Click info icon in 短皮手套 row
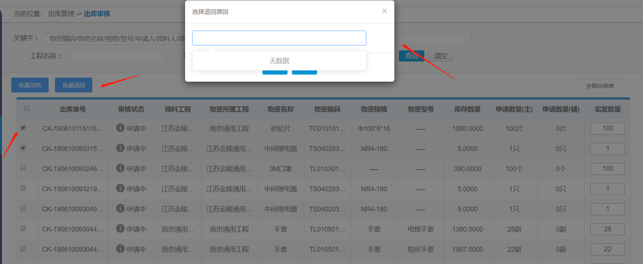 point(120,249)
